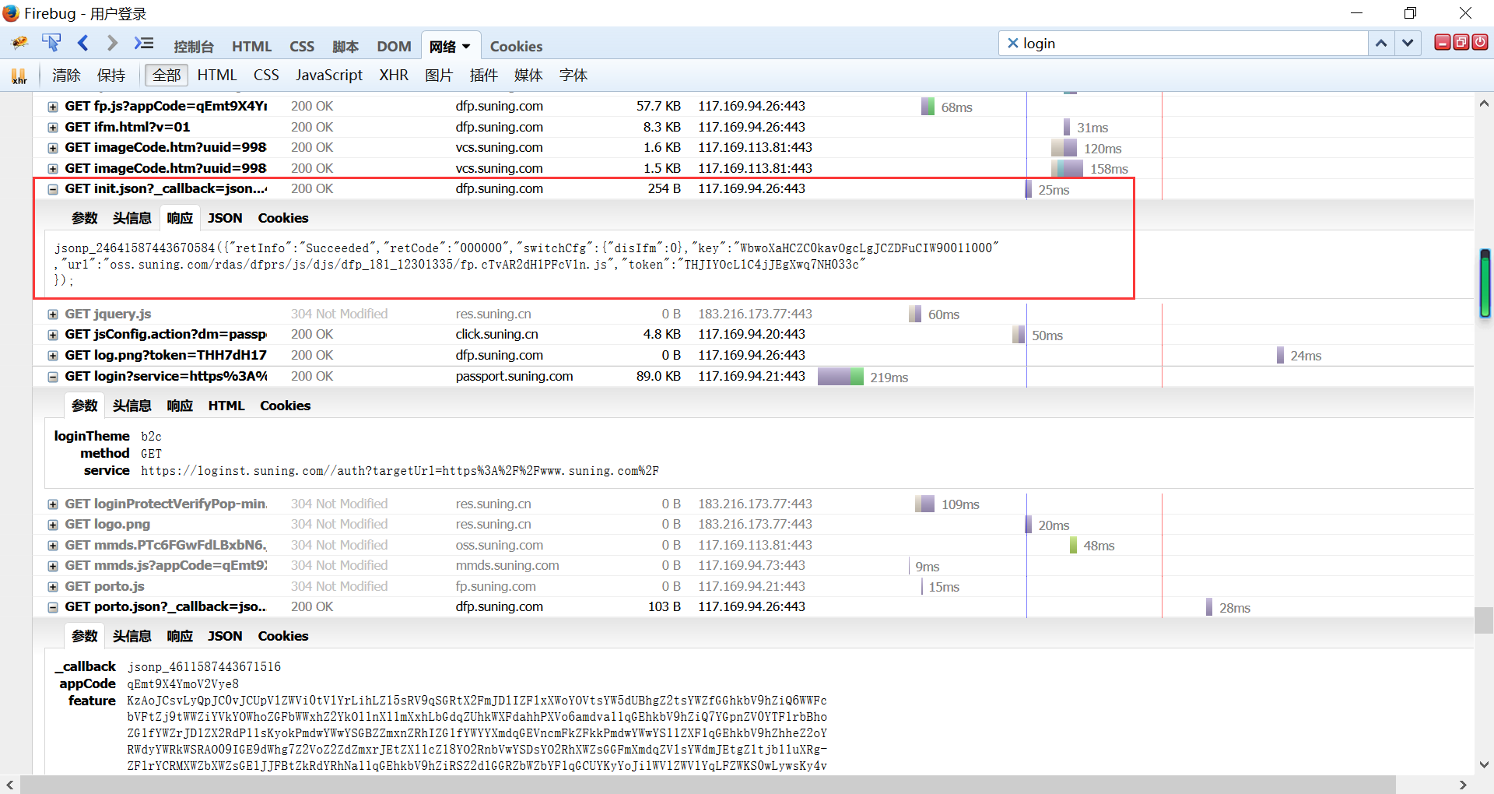Screen dimensions: 1494x794
Task: Filter requests by HTML type
Action: point(216,76)
